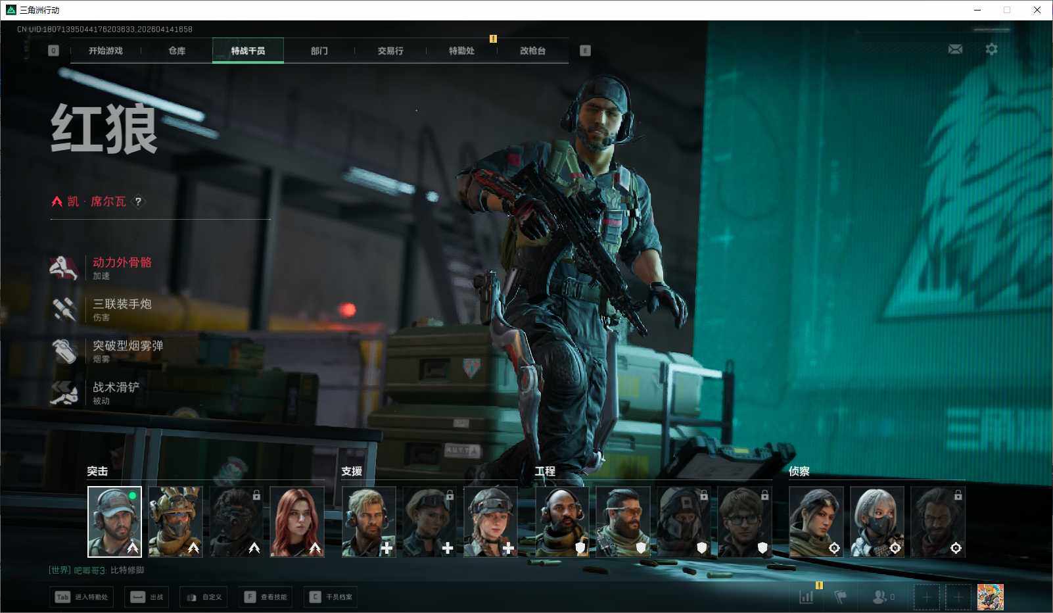Select the 三联装手炮 skill icon

pyautogui.click(x=64, y=309)
